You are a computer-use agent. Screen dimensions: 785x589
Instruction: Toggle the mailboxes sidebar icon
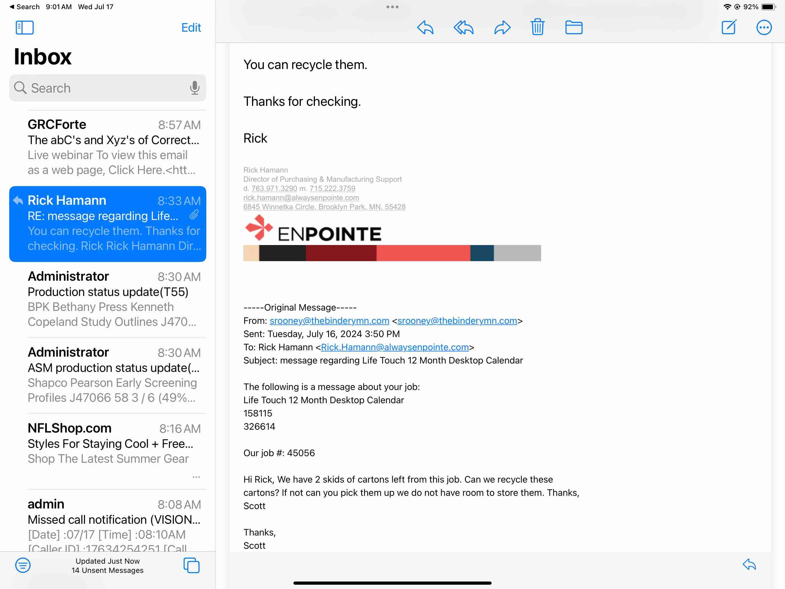(x=24, y=28)
